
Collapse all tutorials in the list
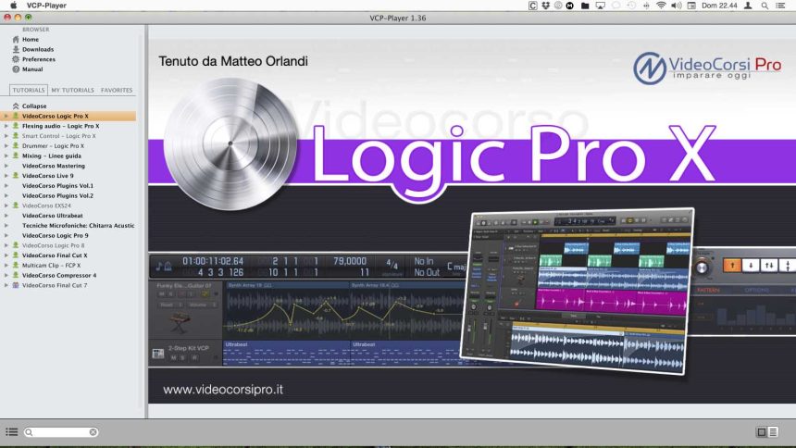point(34,106)
